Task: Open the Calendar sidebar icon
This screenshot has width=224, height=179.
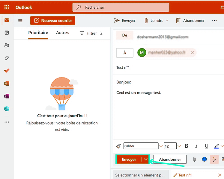Action: [7, 33]
